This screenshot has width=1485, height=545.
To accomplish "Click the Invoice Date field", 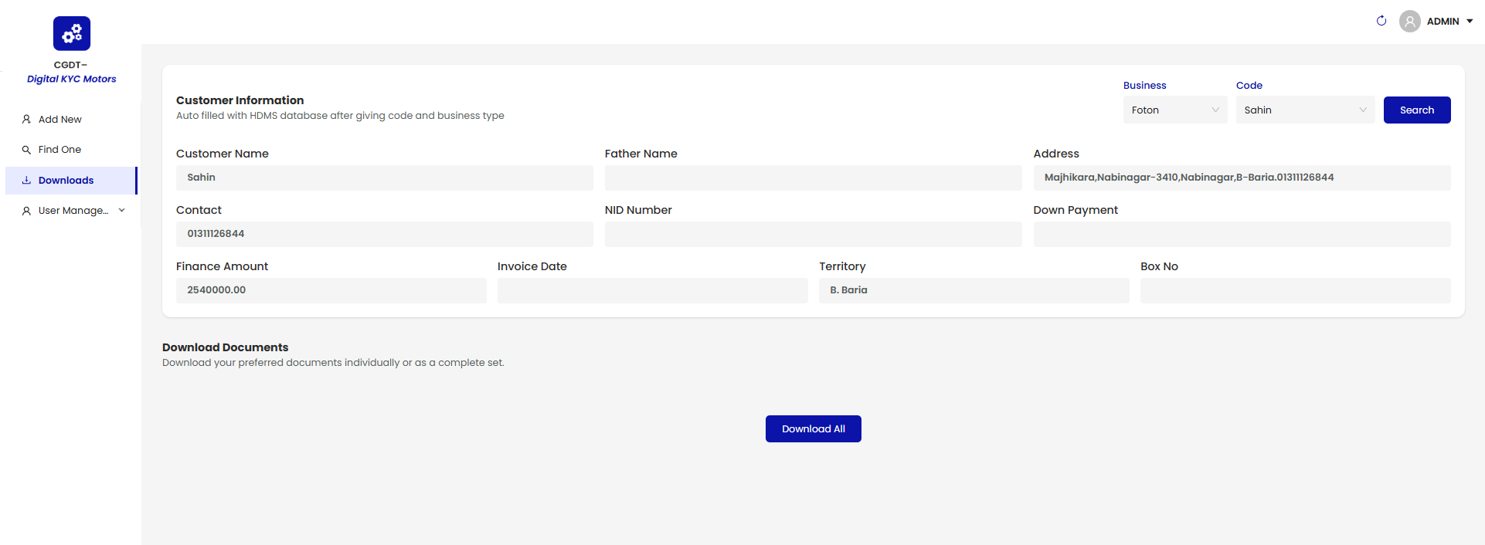I will click(652, 290).
